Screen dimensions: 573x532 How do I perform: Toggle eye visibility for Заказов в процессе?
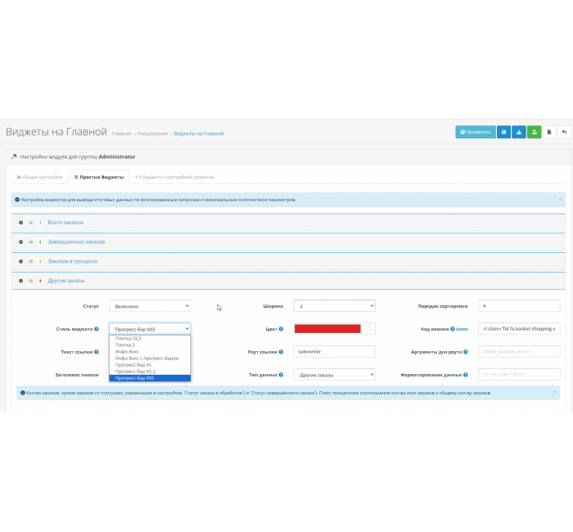point(31,261)
